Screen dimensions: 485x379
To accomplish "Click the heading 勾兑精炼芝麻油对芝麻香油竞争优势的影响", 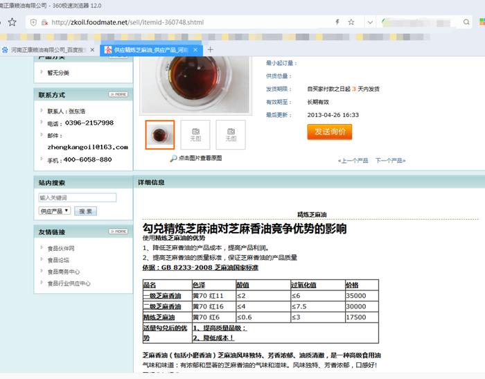I will (x=245, y=229).
